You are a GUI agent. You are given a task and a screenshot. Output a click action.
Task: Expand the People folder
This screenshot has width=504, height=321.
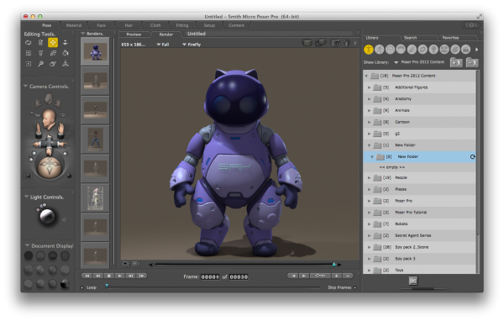[x=369, y=177]
